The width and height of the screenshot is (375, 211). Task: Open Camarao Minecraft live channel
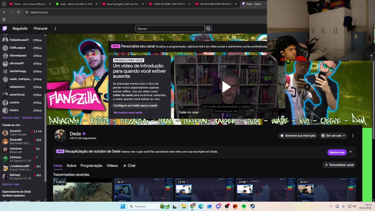tap(22, 150)
